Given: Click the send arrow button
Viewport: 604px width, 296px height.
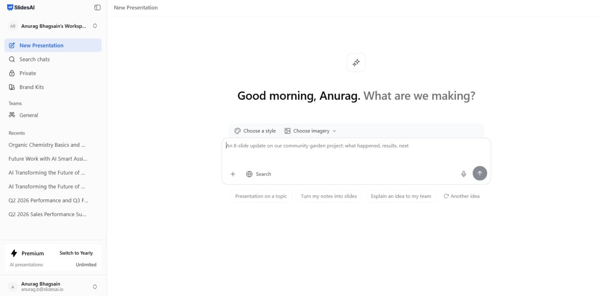Looking at the screenshot, I should 480,173.
